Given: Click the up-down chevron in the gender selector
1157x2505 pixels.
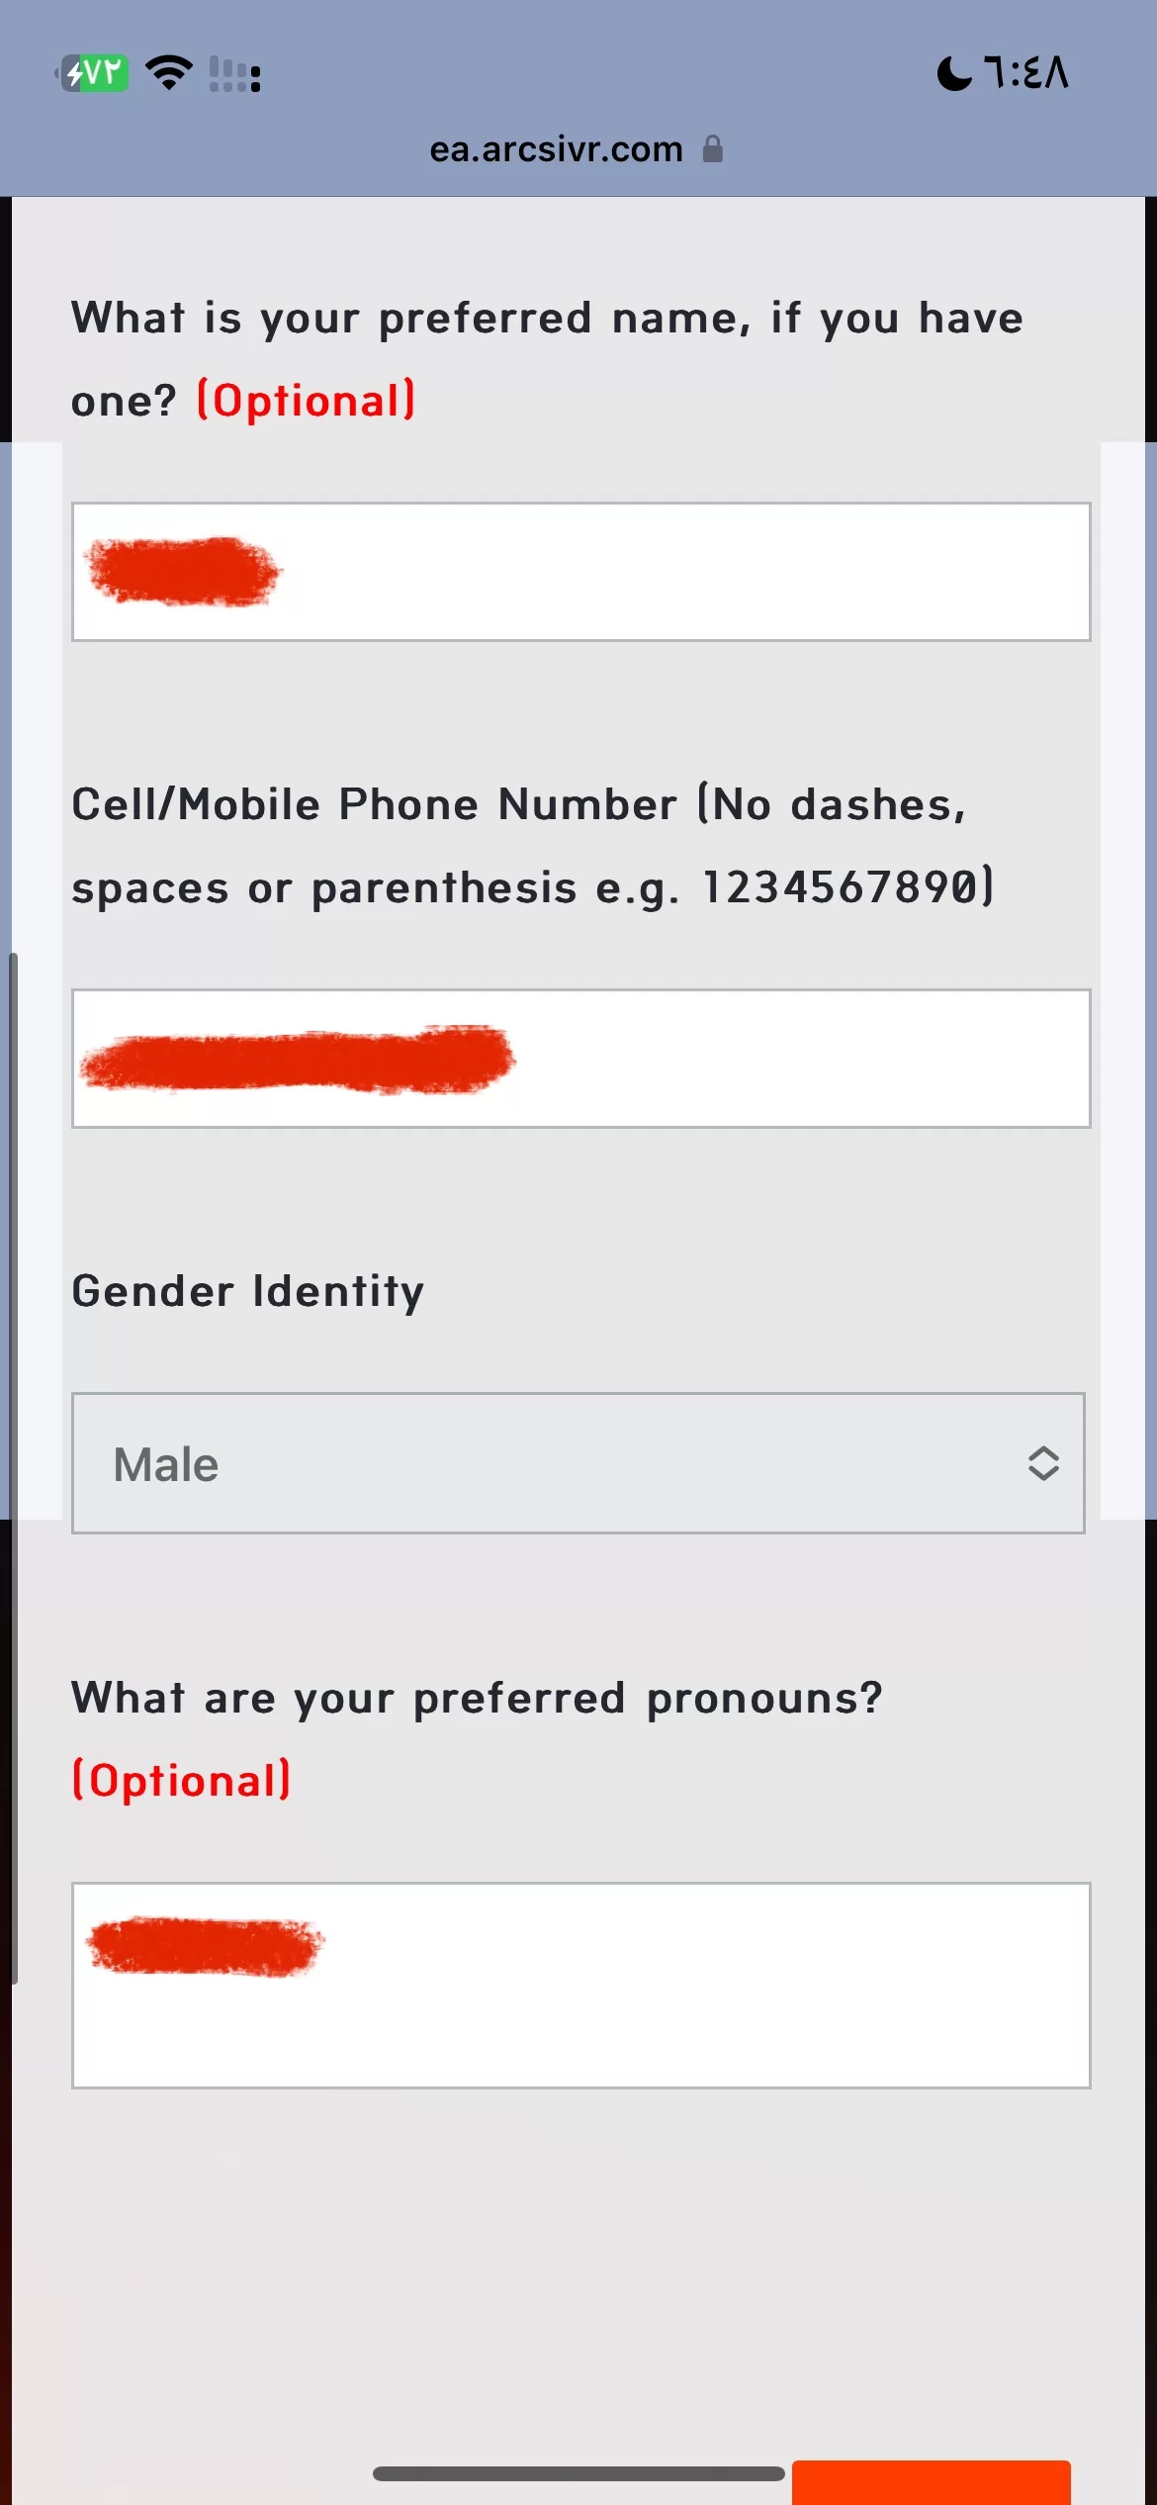Looking at the screenshot, I should pos(1043,1463).
